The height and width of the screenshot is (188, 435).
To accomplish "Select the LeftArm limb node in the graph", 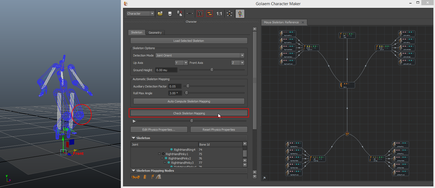I will coord(383,48).
